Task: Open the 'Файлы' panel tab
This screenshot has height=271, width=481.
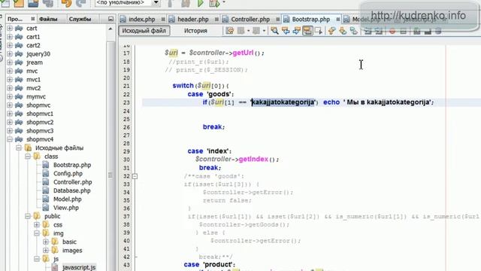Action: 48,19
